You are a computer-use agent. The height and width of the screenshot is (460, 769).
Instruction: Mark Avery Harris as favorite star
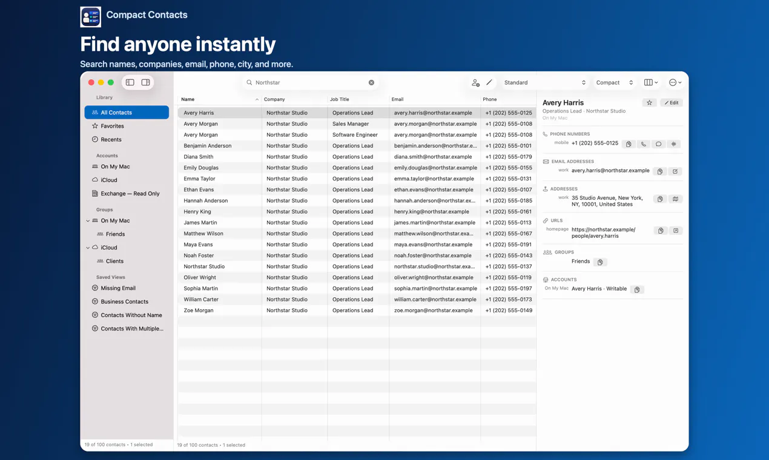649,103
